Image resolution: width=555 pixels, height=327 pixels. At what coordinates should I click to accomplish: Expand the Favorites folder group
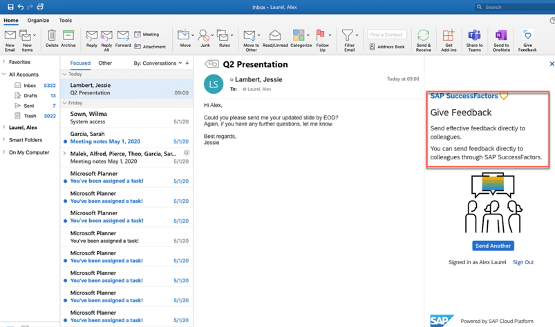[x=4, y=62]
